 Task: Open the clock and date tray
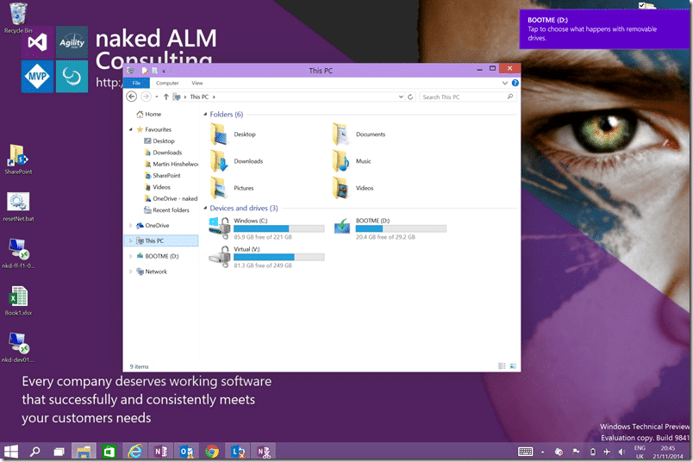coord(668,452)
